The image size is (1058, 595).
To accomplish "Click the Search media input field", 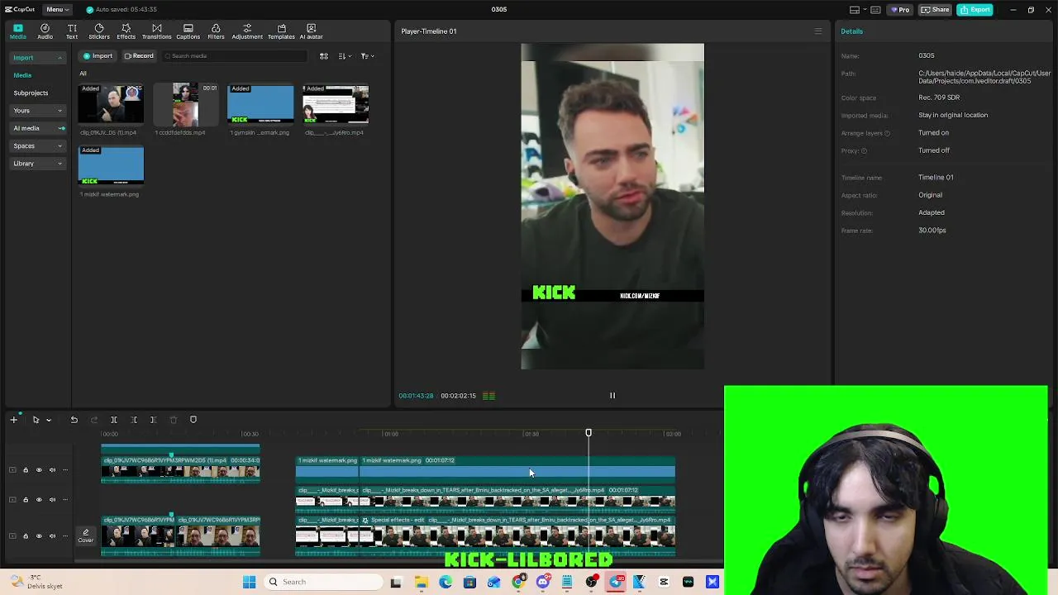I will pos(234,56).
